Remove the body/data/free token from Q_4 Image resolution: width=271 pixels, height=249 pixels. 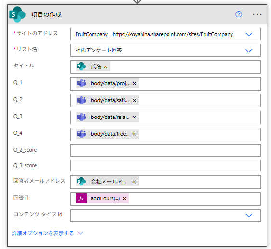[134, 134]
